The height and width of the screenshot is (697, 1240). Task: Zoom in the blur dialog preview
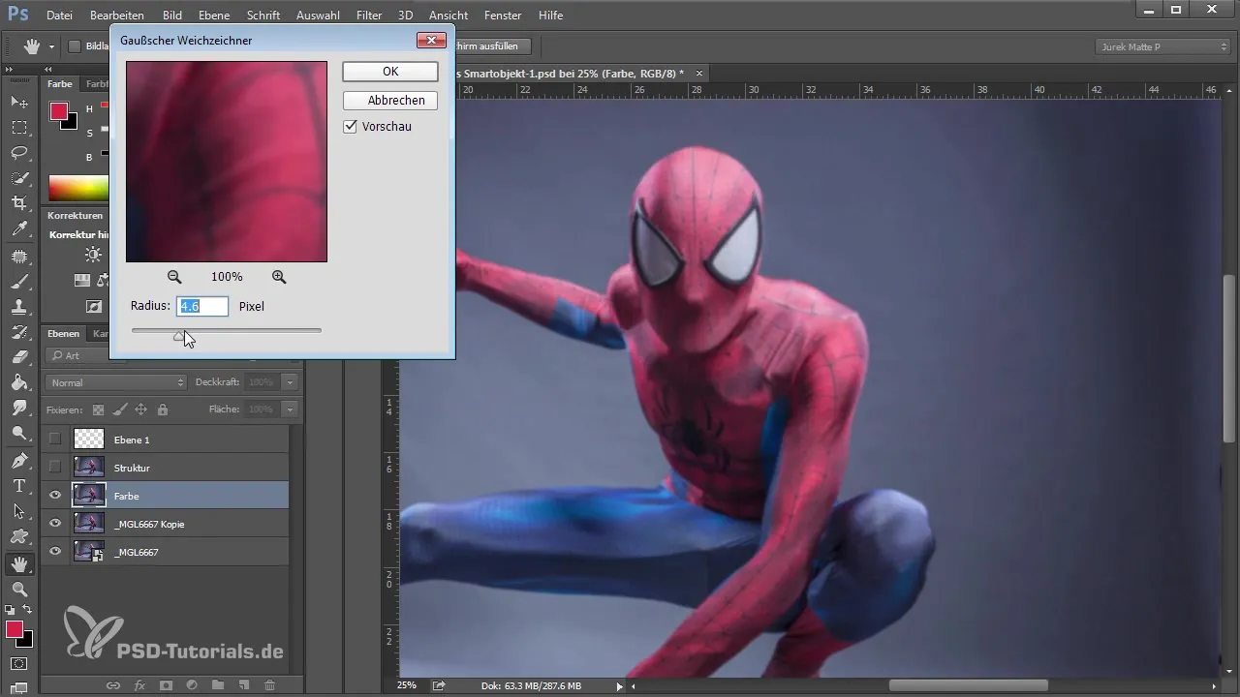[279, 277]
